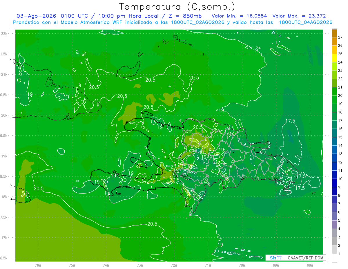The height and width of the screenshot is (269, 348).
Task: Click the "70W" longitude label
Action: click(x=242, y=265)
